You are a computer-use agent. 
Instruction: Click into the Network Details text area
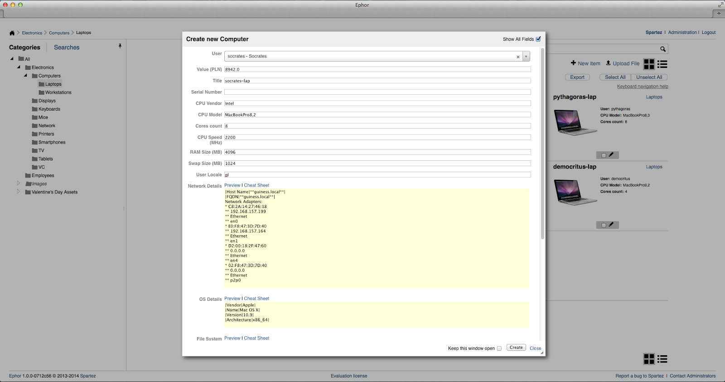[377, 238]
